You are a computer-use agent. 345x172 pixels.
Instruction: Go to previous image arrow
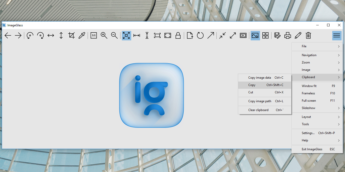click(8, 36)
